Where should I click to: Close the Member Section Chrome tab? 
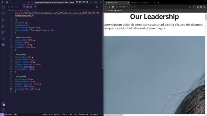(x=129, y=3)
